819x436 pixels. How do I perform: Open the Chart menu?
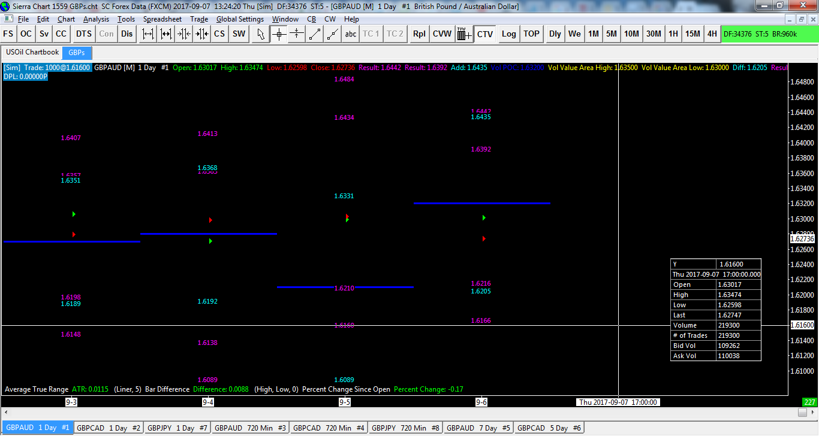coord(66,19)
